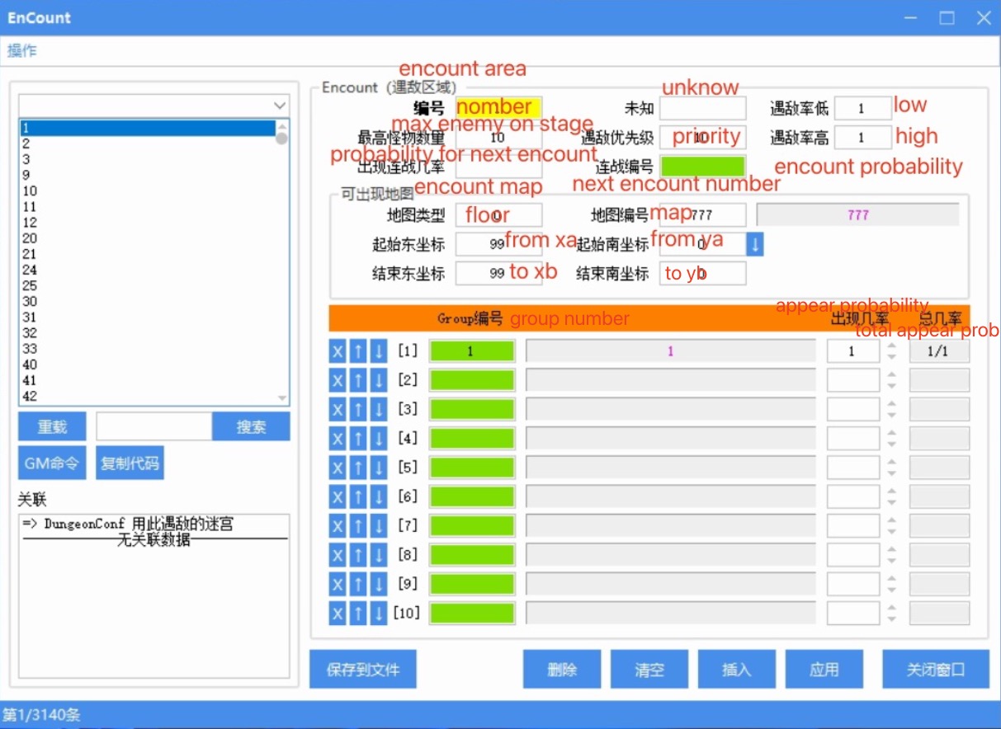This screenshot has height=729, width=1001.
Task: Click the GM命令 button
Action: click(52, 463)
